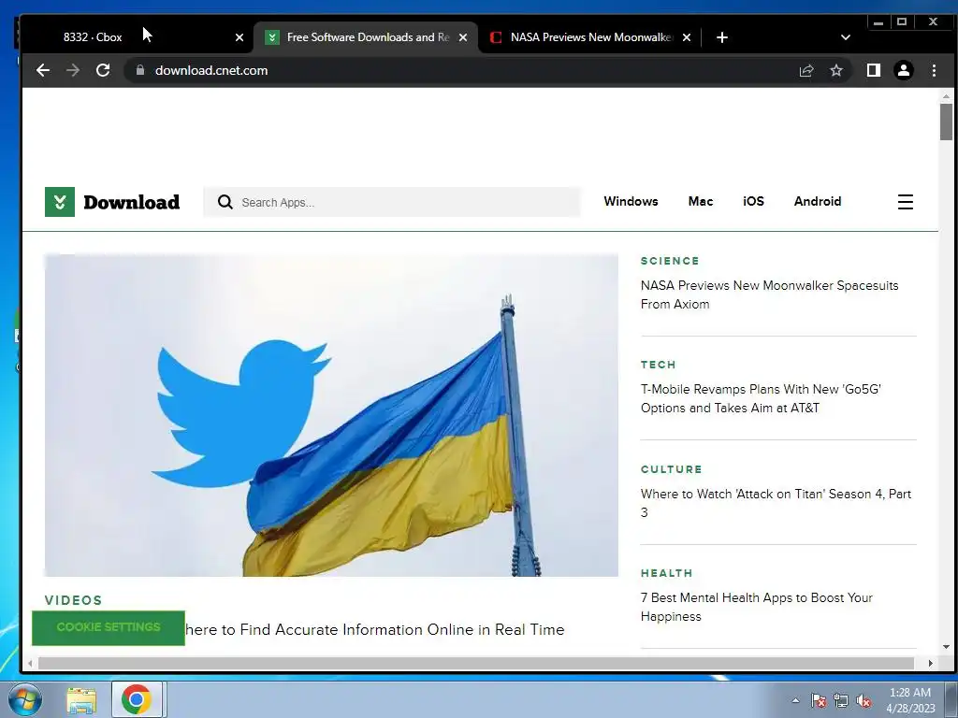Click the Download wordmark text
Viewport: 958px width, 718px height.
coord(131,202)
